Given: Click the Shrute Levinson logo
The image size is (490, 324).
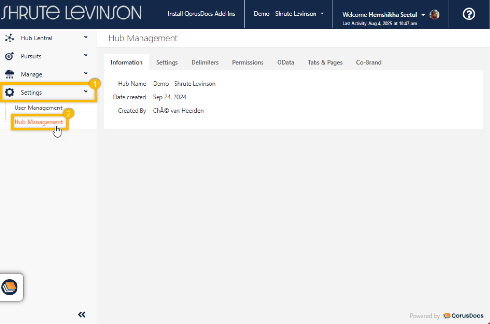Looking at the screenshot, I should pyautogui.click(x=71, y=13).
